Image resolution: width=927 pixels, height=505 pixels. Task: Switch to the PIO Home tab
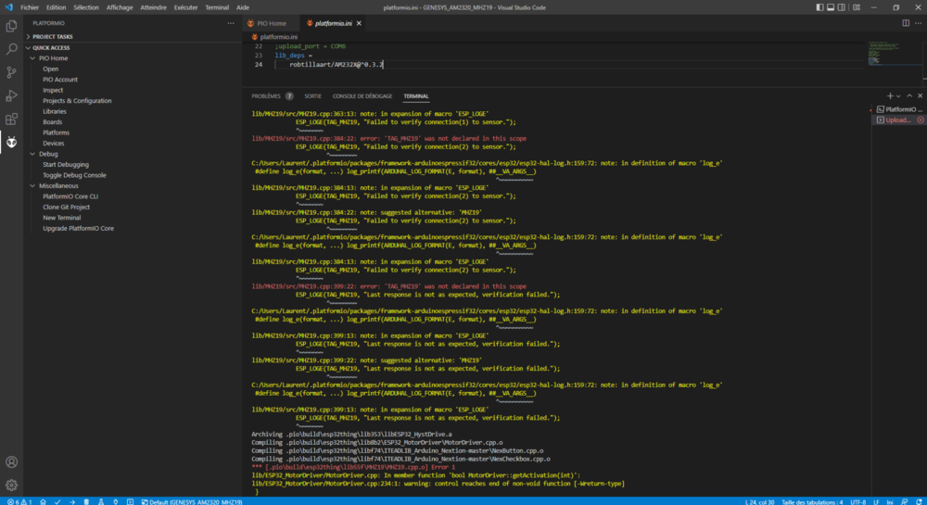(272, 23)
